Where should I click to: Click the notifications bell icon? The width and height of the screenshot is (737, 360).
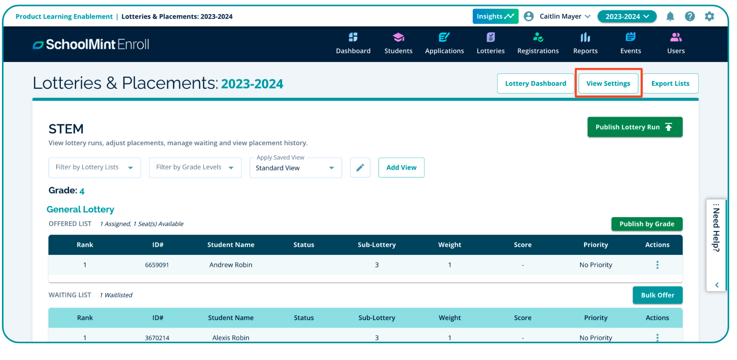pos(670,16)
